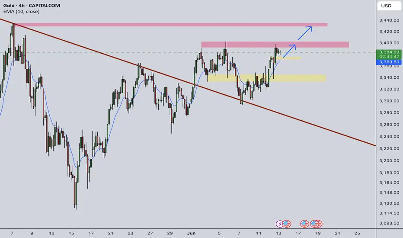Screen dimensions: 403x238
Task: Click the 3,220.00 price axis label
Action: pyautogui.click(x=389, y=148)
